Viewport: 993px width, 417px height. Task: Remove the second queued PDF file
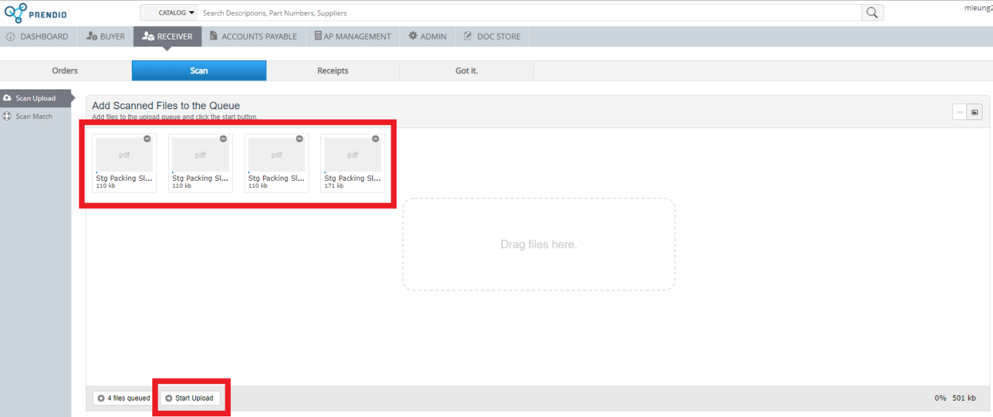[223, 139]
